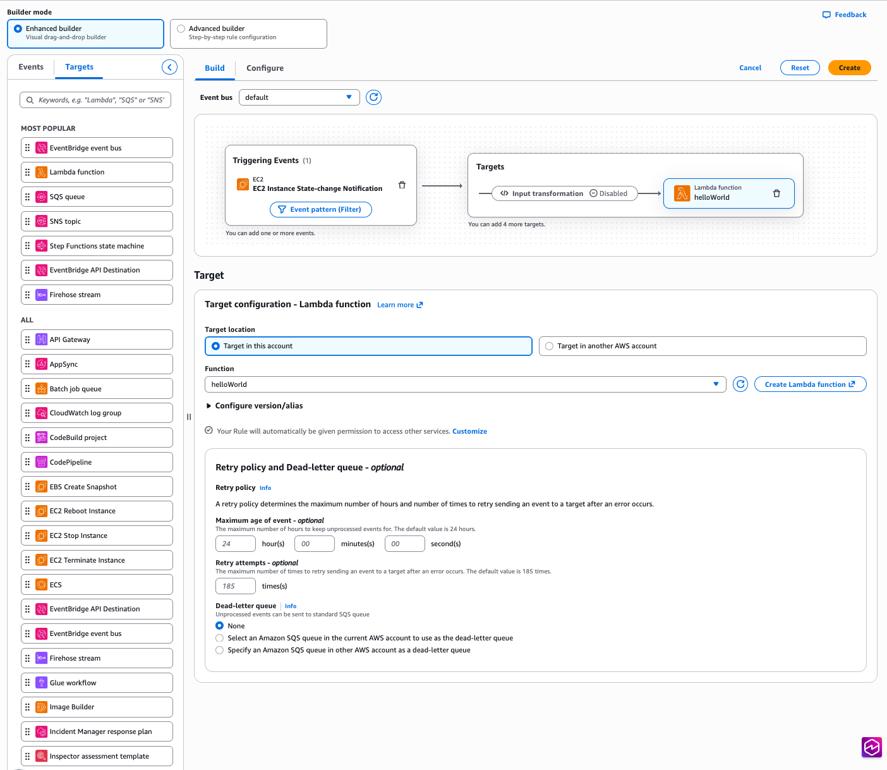
Task: Select None for dead-letter queue
Action: [220, 626]
